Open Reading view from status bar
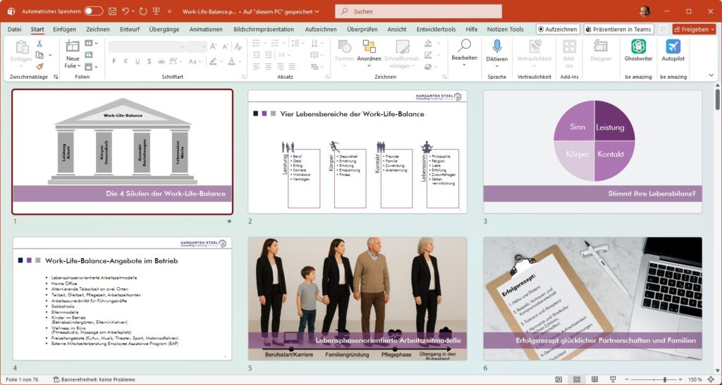Viewport: 722px width, 385px height. point(594,379)
